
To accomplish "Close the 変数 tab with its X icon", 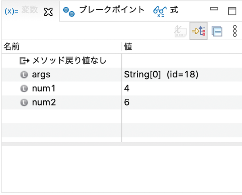I will coord(48,12).
